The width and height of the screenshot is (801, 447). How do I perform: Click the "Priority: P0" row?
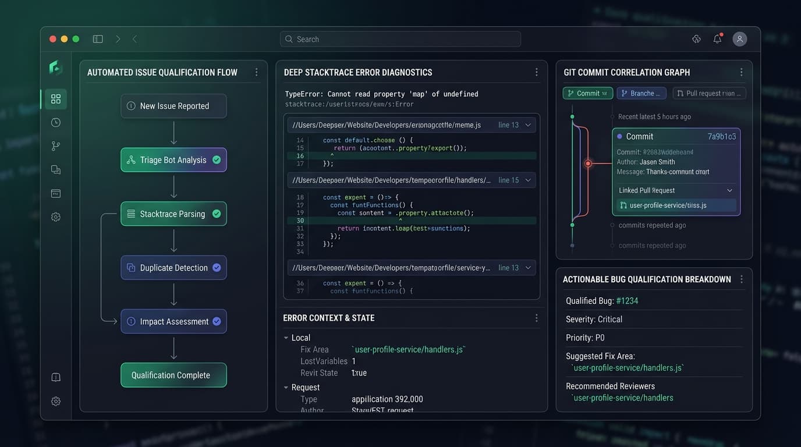pos(655,338)
